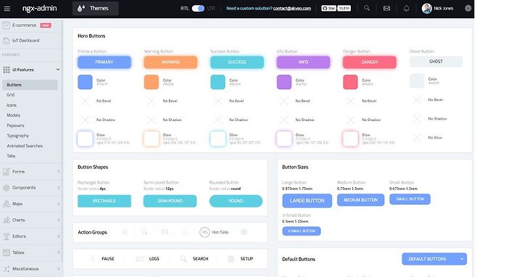Click the PRIMARY hero button
The height and width of the screenshot is (277, 522).
(x=104, y=62)
